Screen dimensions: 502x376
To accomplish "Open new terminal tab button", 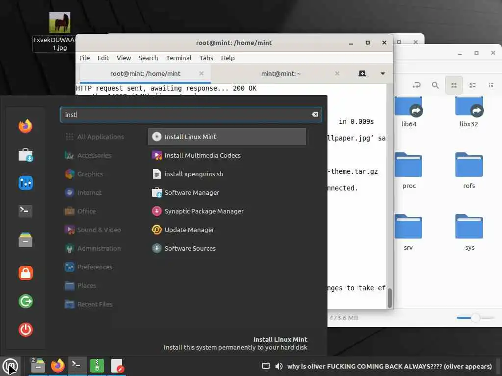I will 362,73.
